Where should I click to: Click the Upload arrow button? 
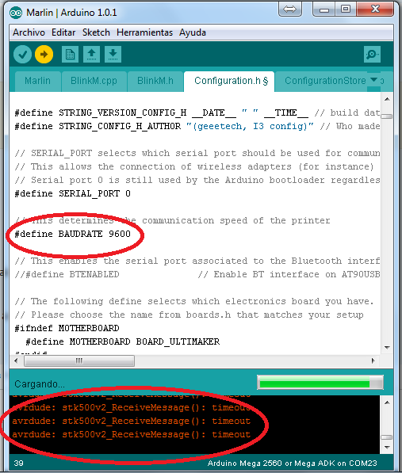coord(44,55)
